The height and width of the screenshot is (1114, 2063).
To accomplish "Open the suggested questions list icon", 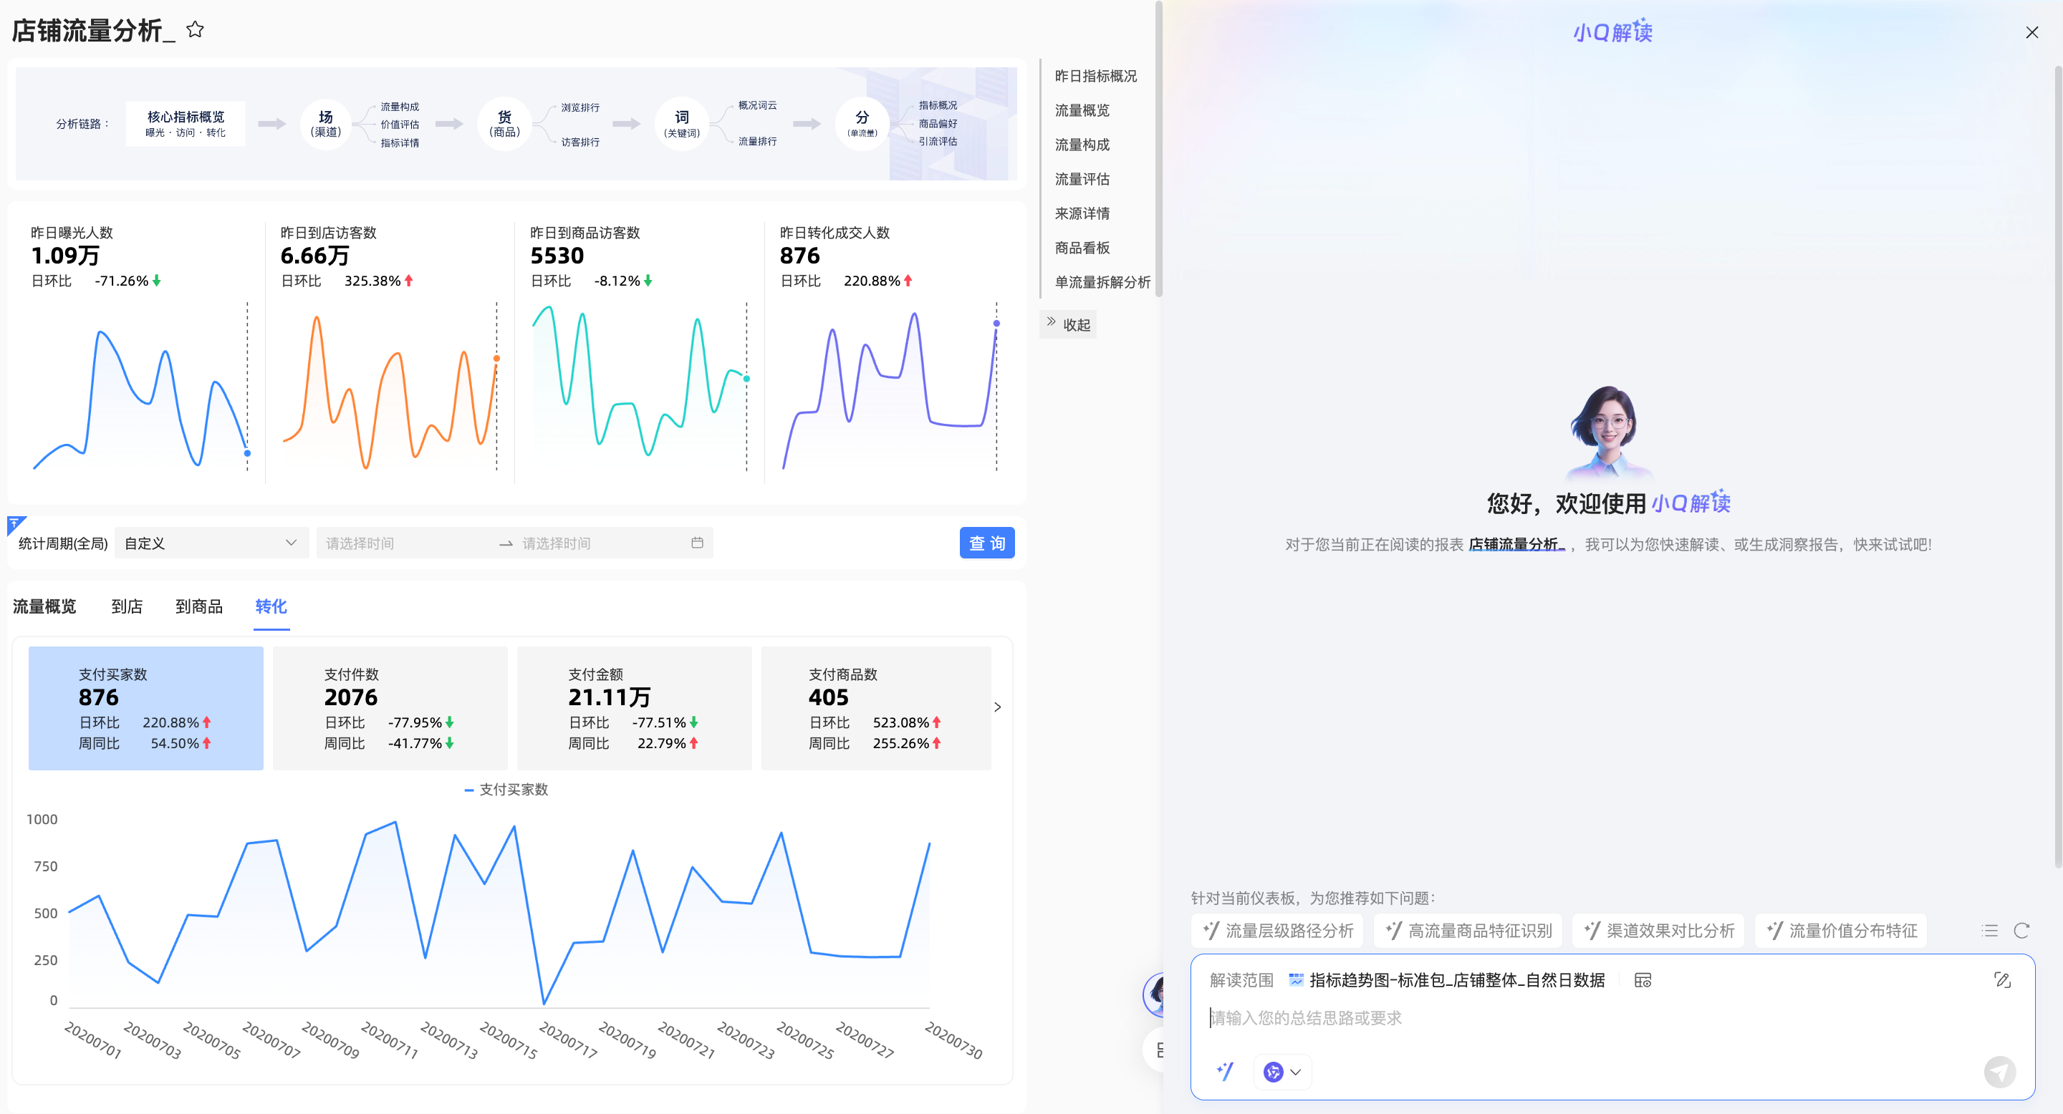I will coord(1989,931).
